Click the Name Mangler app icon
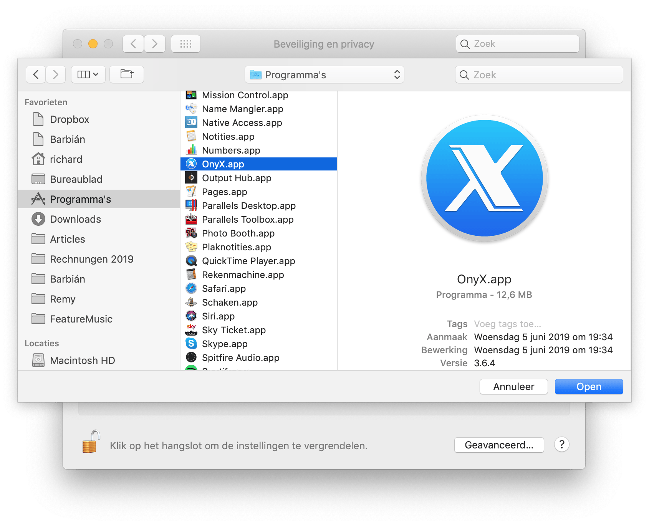Screen dimensions: 649x526 [191, 109]
